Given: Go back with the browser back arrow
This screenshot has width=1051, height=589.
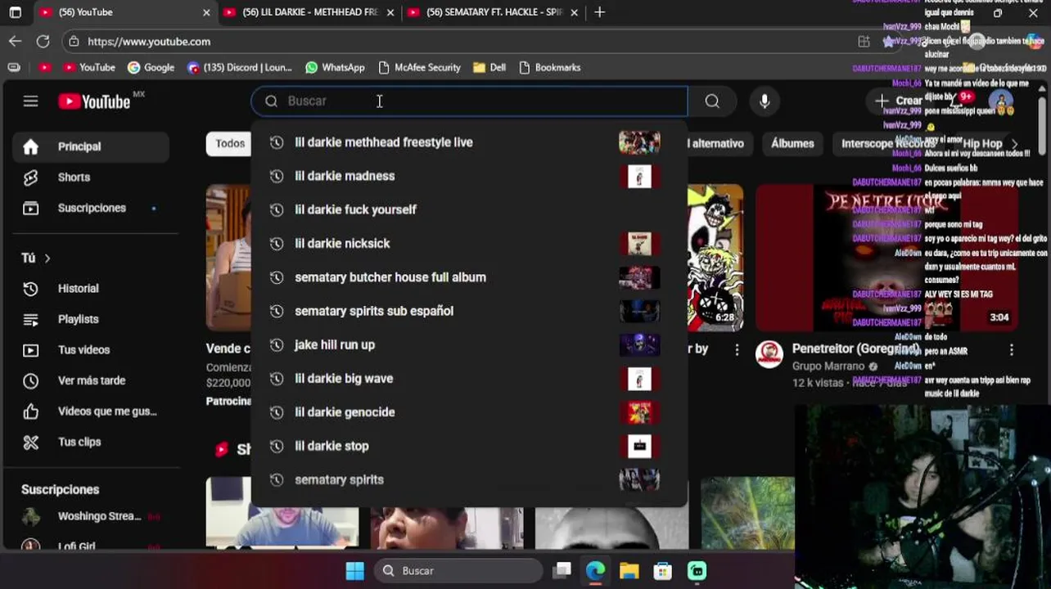Looking at the screenshot, I should click(x=16, y=41).
